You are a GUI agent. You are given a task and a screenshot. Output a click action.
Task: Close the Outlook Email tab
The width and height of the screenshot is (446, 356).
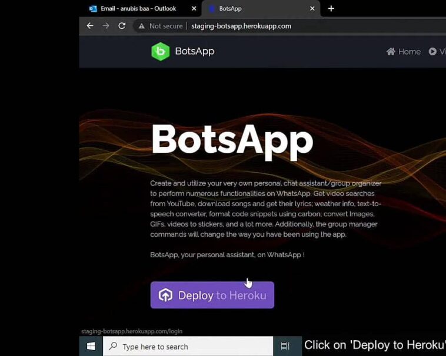pyautogui.click(x=194, y=8)
